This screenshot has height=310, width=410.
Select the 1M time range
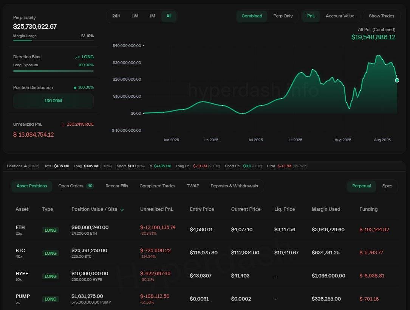[152, 16]
